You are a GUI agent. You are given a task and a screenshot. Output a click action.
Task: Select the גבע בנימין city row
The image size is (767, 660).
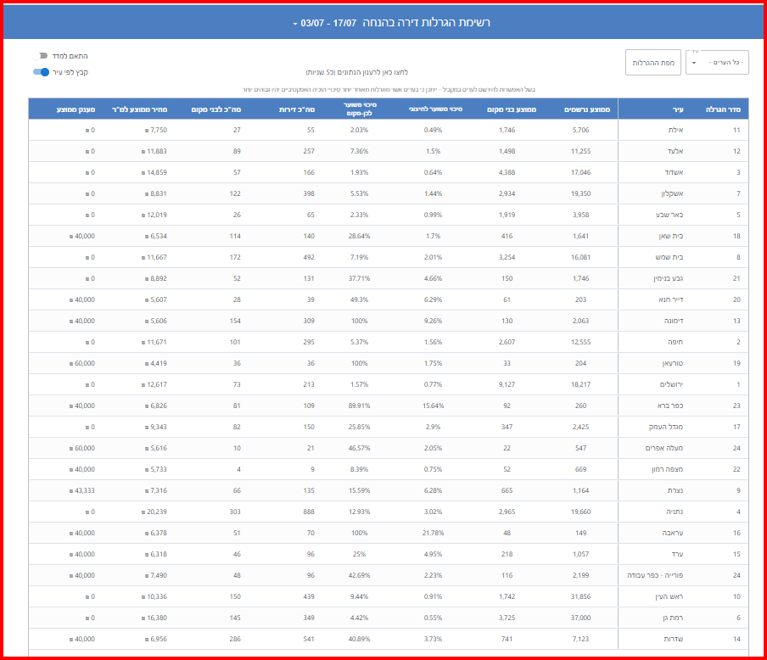pos(389,278)
